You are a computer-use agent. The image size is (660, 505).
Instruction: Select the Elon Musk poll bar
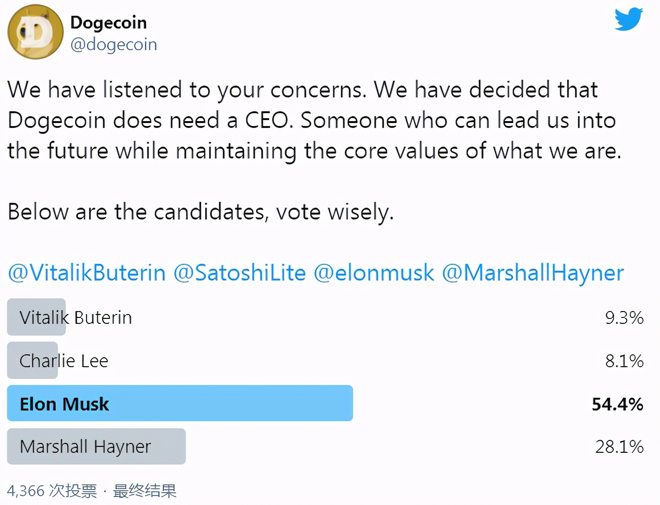[x=180, y=404]
